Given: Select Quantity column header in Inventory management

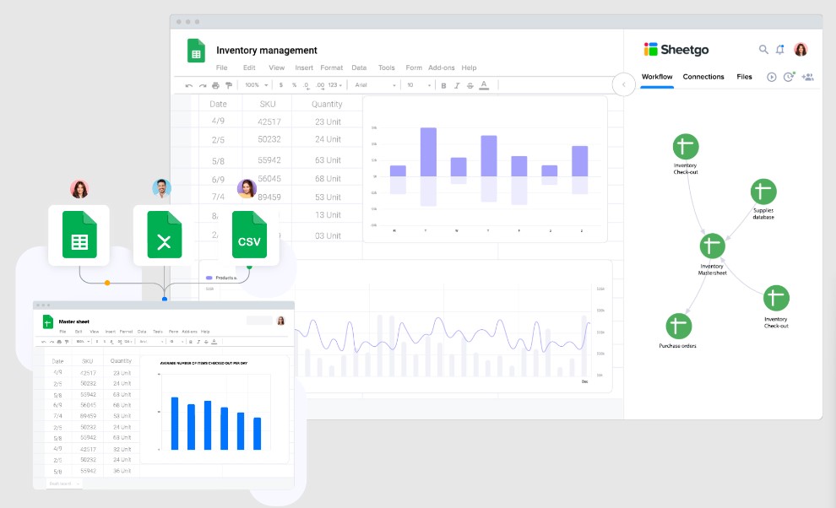Looking at the screenshot, I should pyautogui.click(x=327, y=104).
